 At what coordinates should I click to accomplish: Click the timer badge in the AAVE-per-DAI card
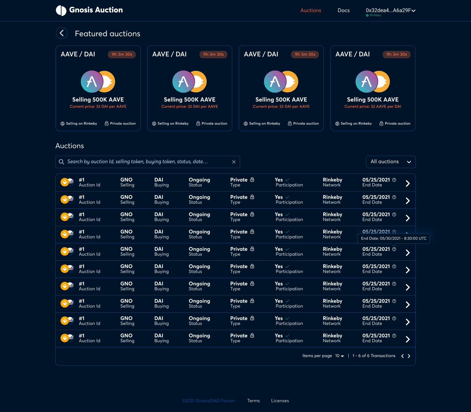[x=396, y=55]
